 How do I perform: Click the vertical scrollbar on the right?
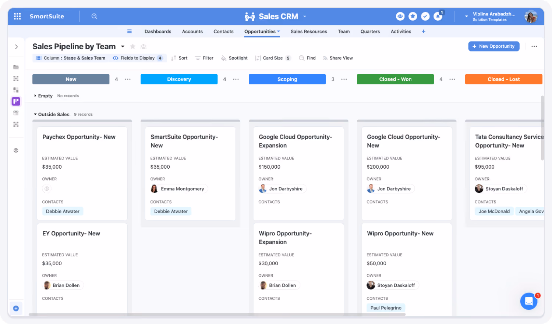pyautogui.click(x=542, y=128)
